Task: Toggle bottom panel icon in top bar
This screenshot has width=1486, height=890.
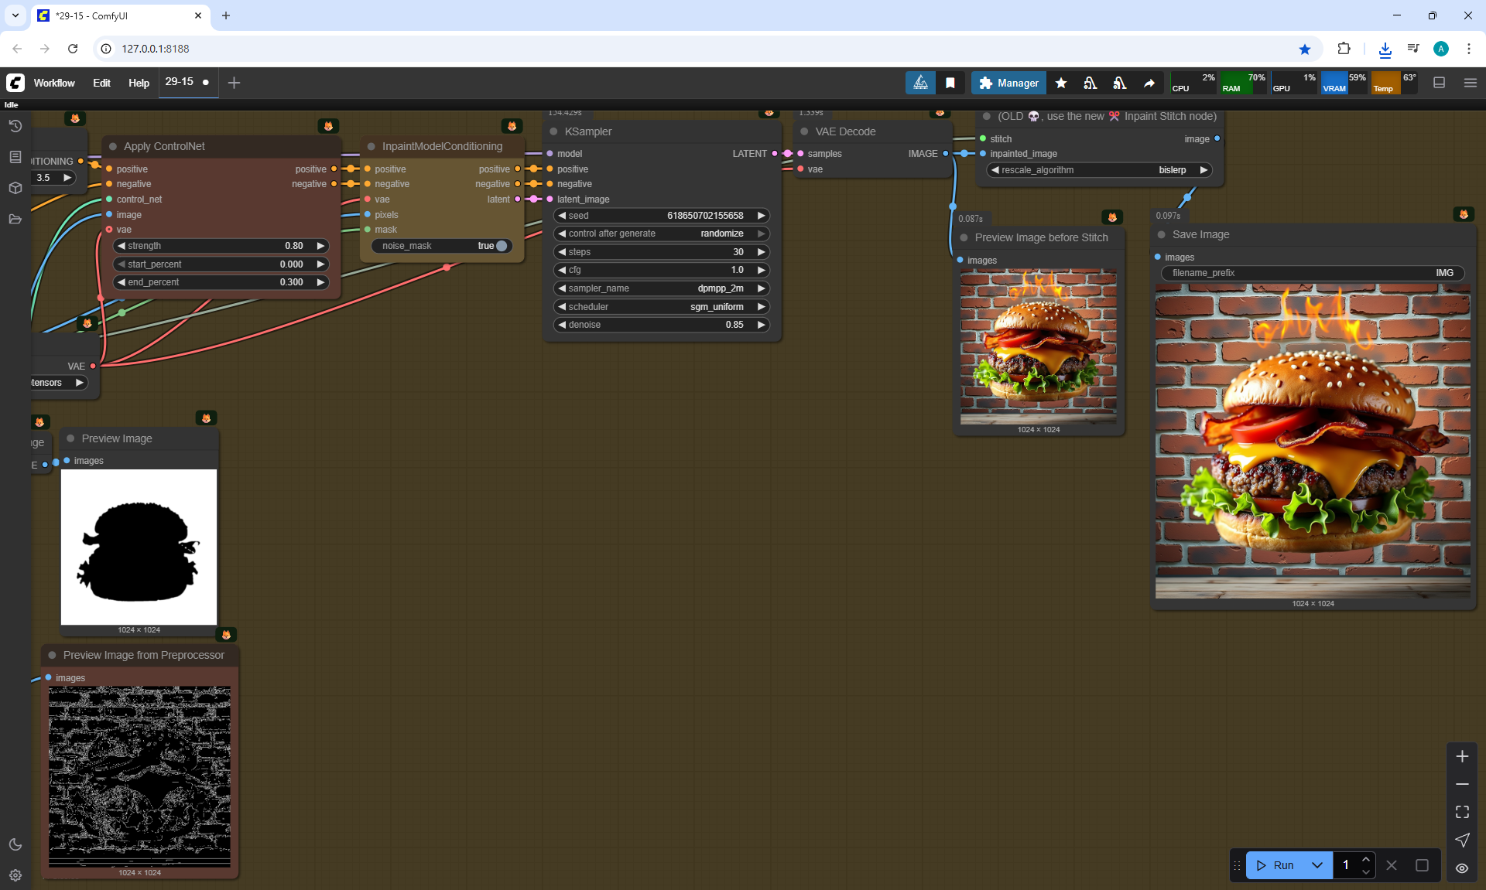Action: pos(1439,83)
